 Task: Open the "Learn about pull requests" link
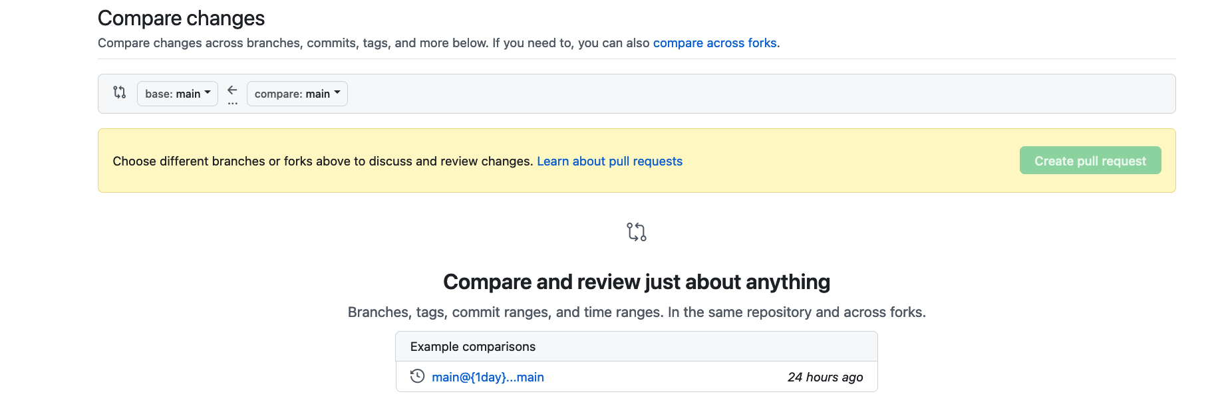coord(609,161)
